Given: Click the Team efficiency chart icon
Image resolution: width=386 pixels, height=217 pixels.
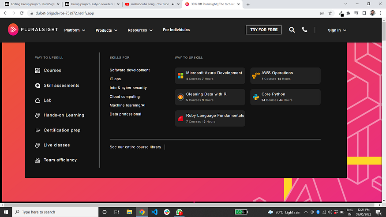Looking at the screenshot, I should tap(37, 160).
